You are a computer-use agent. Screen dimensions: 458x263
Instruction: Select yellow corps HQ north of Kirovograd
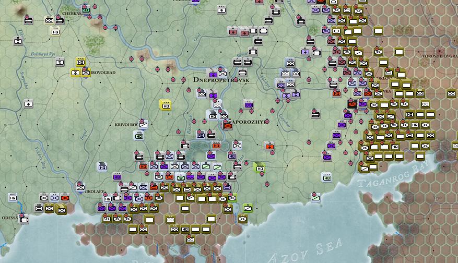pyautogui.click(x=80, y=62)
